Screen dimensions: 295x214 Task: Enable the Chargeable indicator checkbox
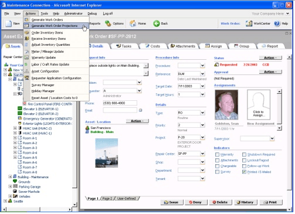coord(217,166)
